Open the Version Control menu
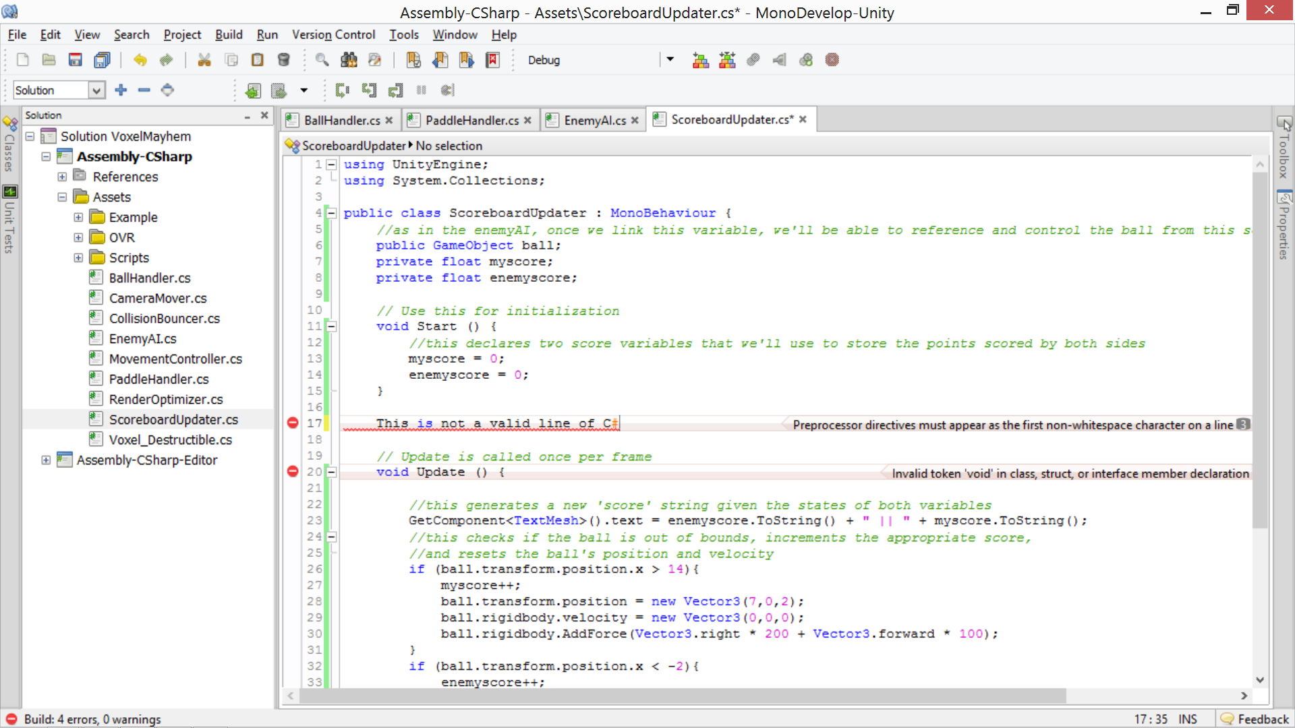This screenshot has width=1295, height=728. (333, 34)
